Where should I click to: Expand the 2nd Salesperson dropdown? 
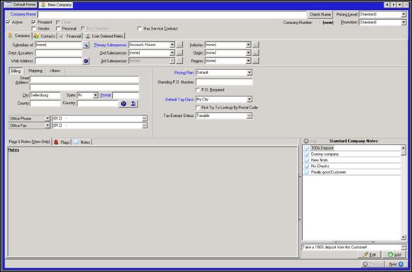coord(172,53)
